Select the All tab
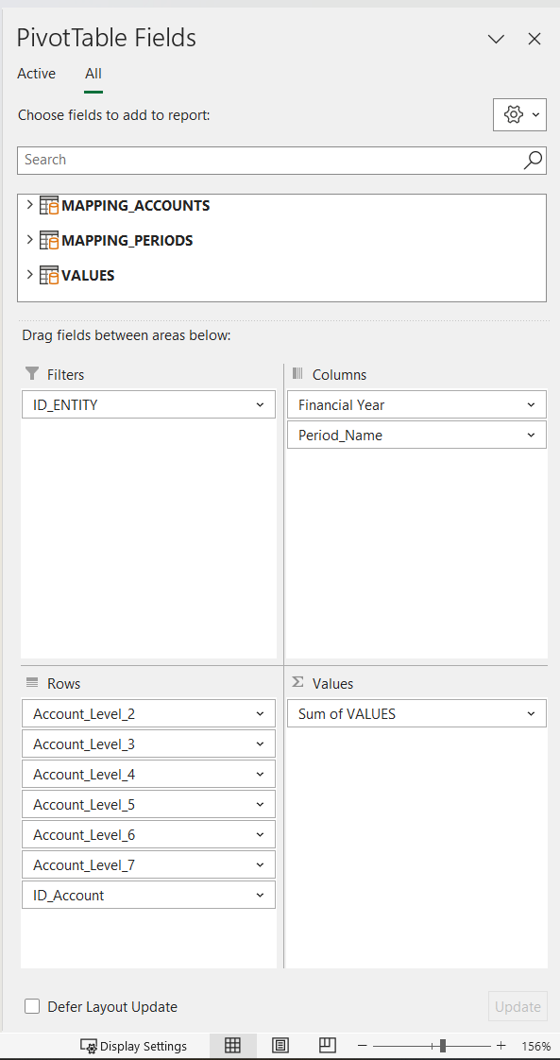The image size is (560, 1060). tap(93, 74)
